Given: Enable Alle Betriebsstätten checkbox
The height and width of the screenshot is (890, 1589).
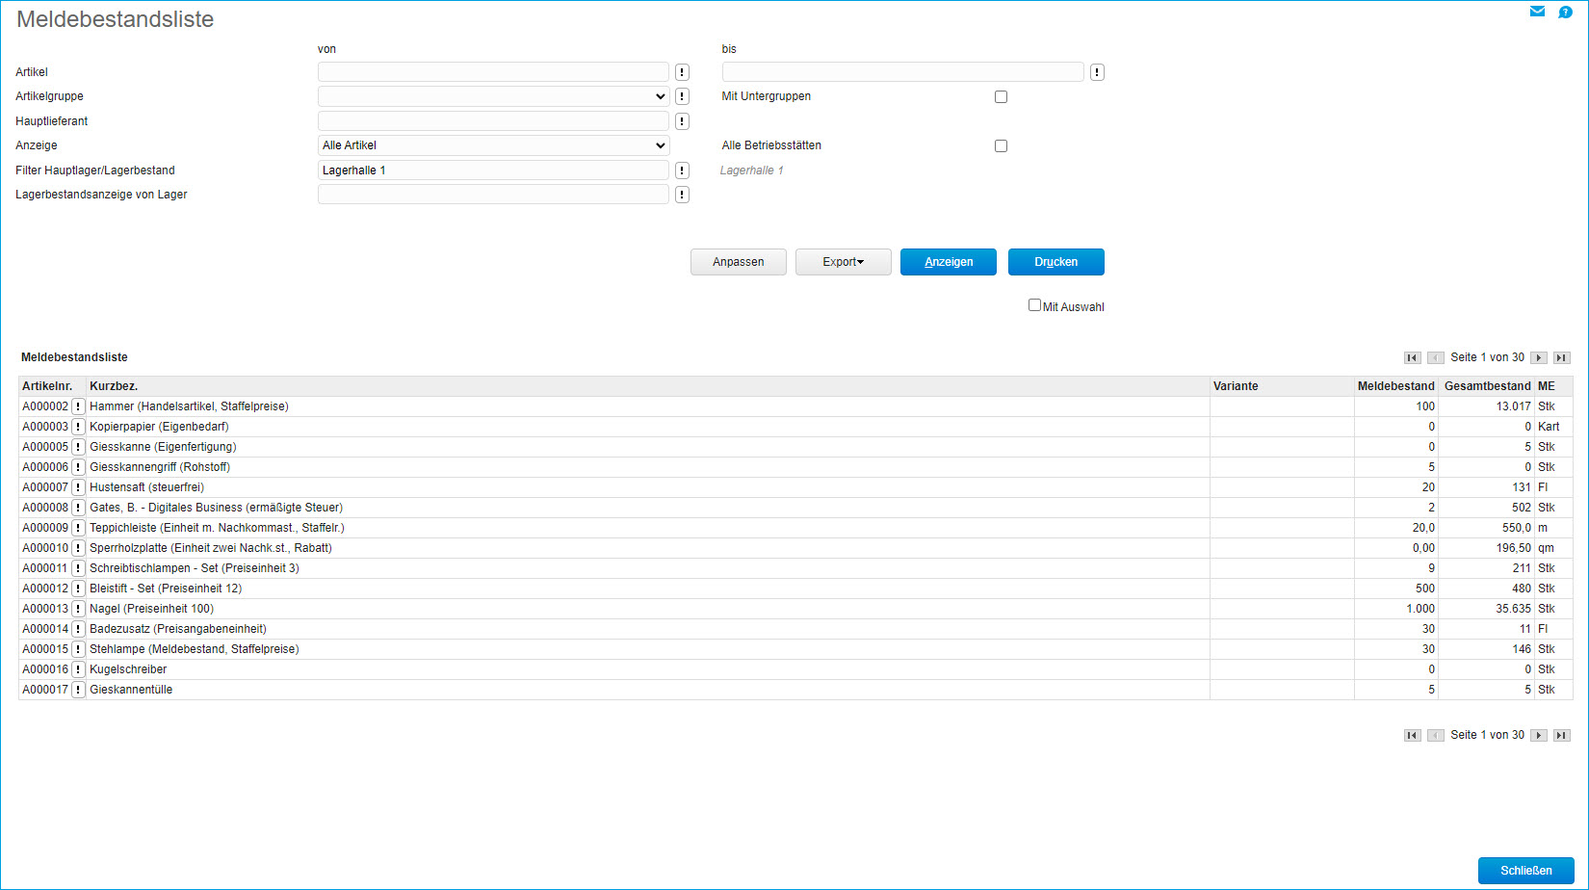Looking at the screenshot, I should (1001, 145).
